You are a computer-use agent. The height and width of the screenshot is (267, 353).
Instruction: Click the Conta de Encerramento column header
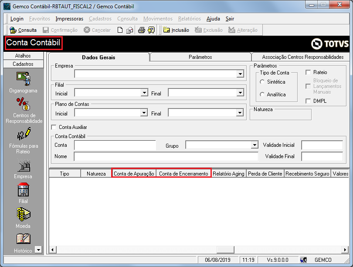184,173
